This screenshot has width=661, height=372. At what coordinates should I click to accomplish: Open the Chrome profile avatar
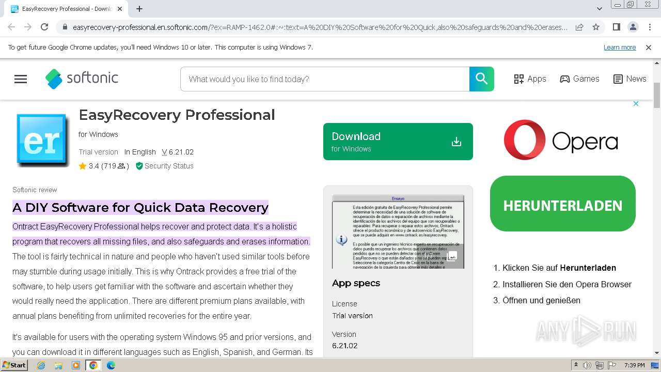[633, 27]
